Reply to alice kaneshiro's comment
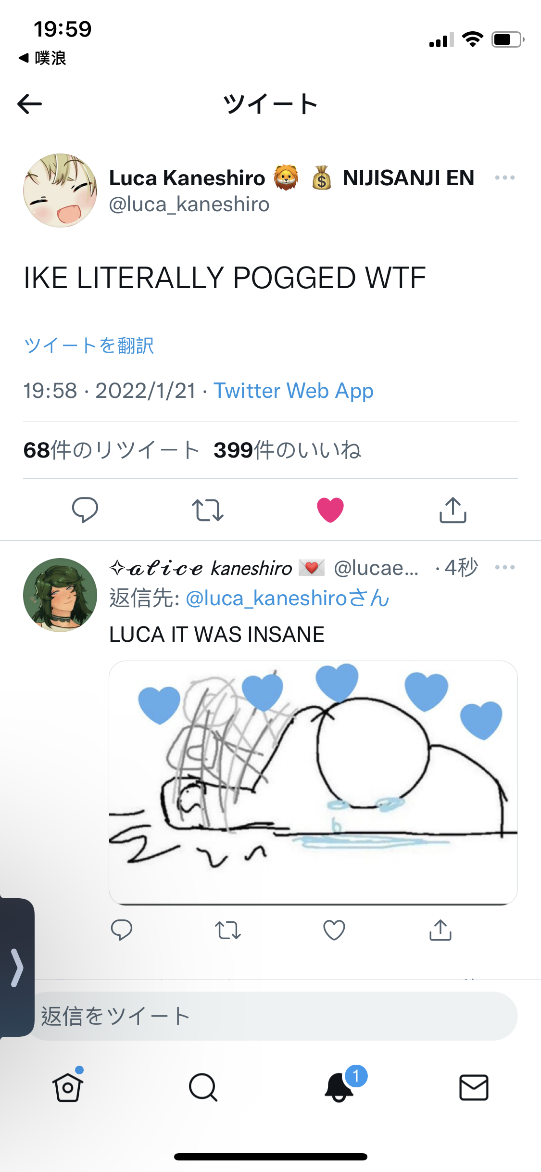The width and height of the screenshot is (541, 1172). (x=122, y=930)
